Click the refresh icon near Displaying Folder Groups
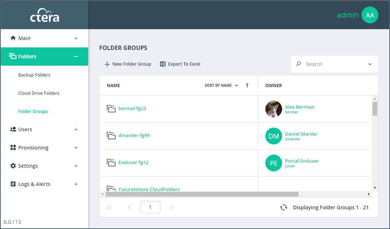 (x=283, y=207)
